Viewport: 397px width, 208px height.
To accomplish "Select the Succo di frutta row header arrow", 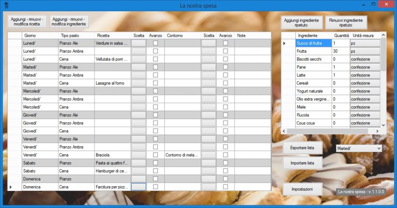I will point(284,43).
